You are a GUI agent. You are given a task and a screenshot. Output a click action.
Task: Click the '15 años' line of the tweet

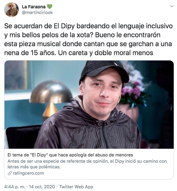(x=79, y=53)
